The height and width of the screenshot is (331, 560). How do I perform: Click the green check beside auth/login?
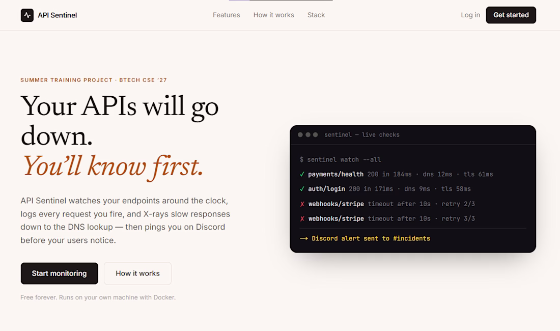[x=302, y=189]
